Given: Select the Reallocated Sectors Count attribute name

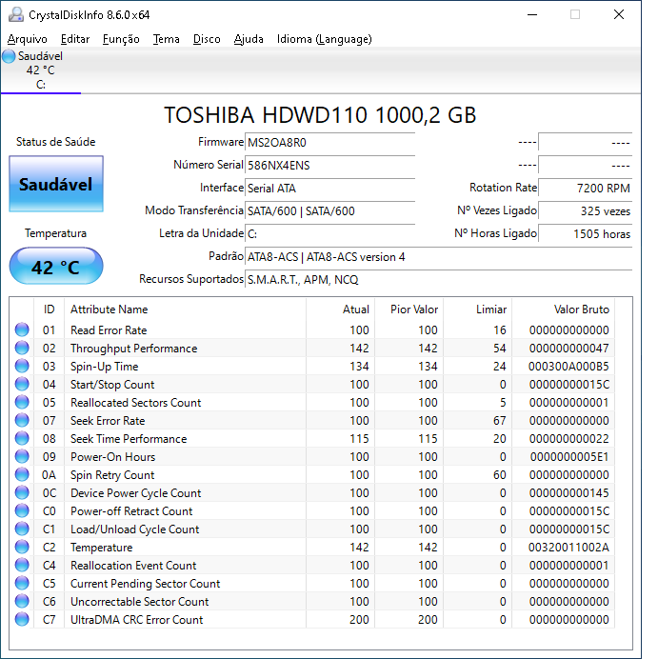Looking at the screenshot, I should coord(136,403).
